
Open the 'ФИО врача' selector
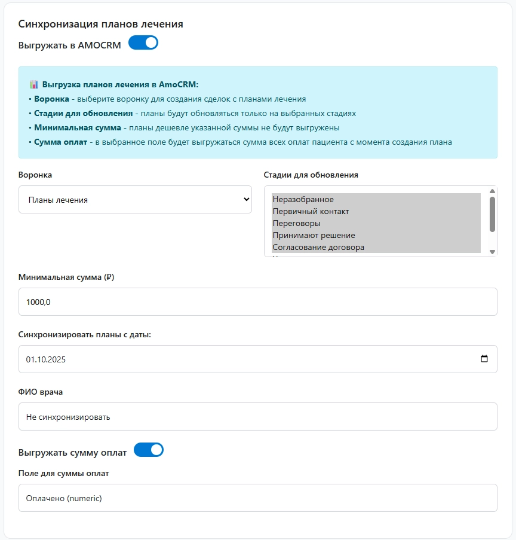click(x=257, y=416)
